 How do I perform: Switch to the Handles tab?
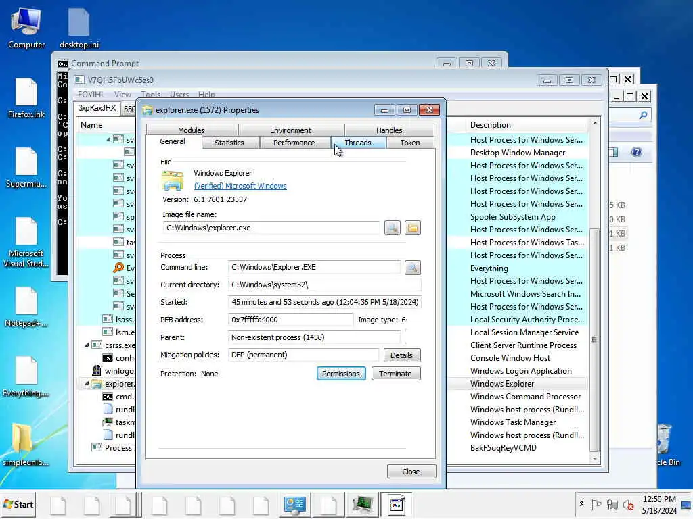(389, 130)
